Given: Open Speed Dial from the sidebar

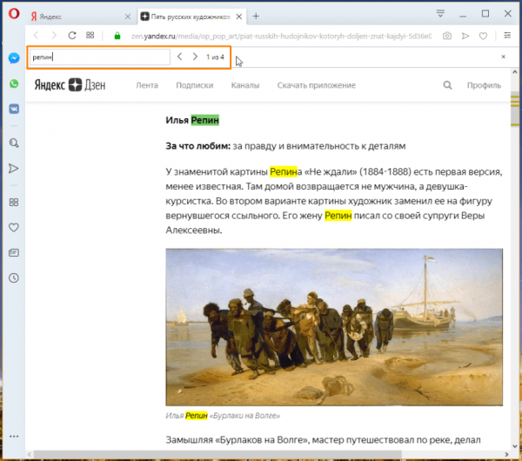Looking at the screenshot, I should click(14, 202).
